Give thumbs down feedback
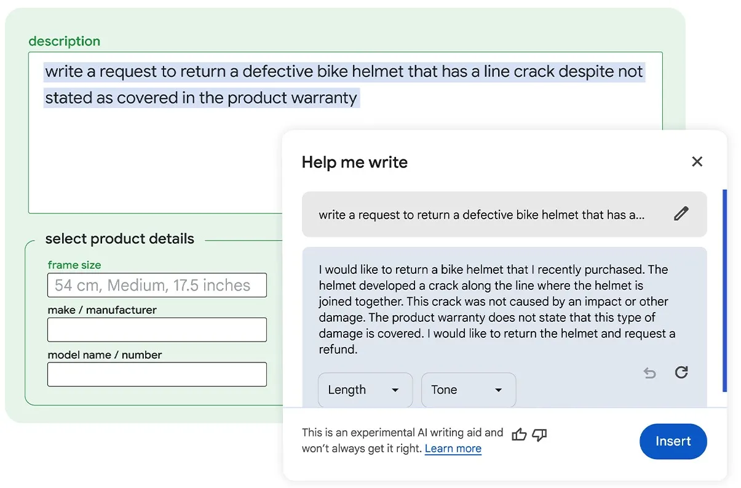The height and width of the screenshot is (488, 741). click(539, 435)
